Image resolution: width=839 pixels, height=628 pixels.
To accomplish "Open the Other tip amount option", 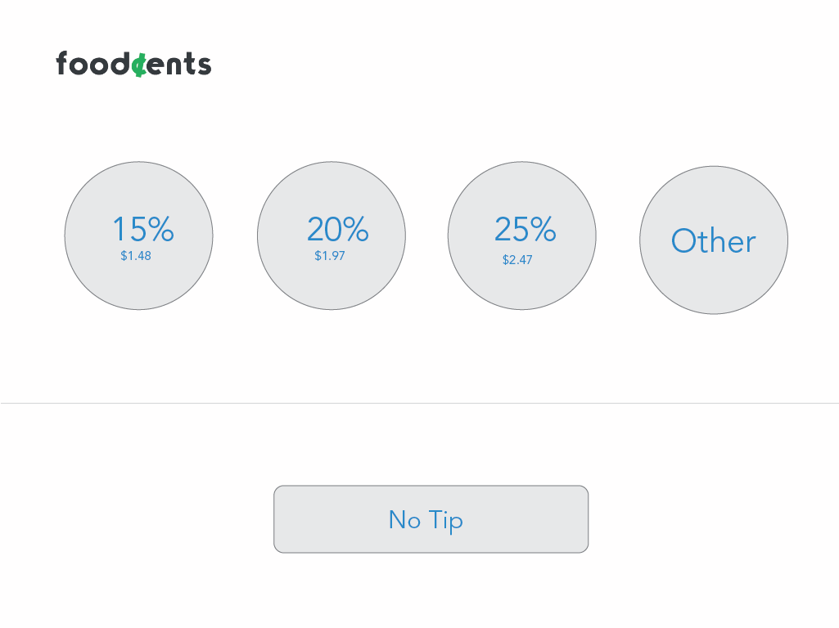I will click(714, 240).
